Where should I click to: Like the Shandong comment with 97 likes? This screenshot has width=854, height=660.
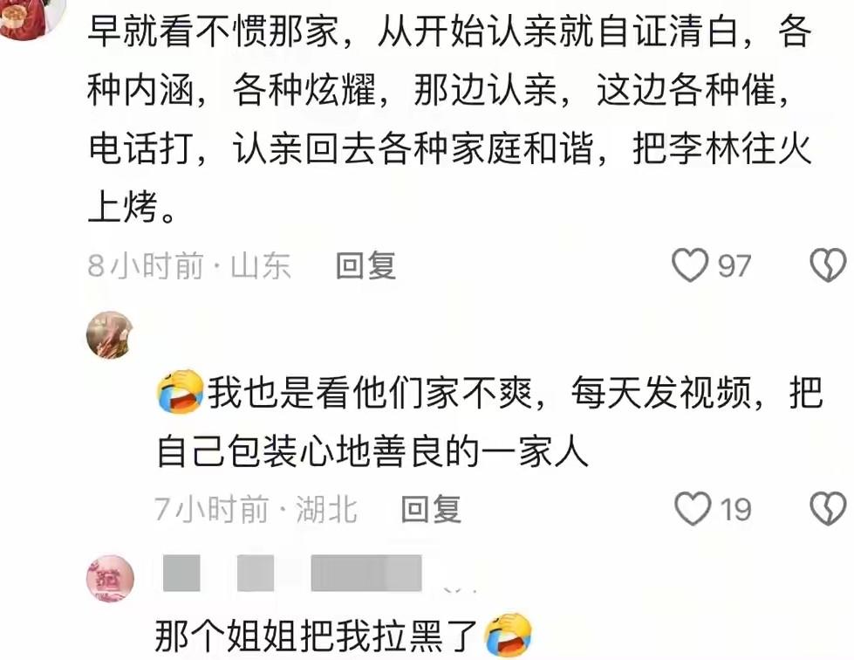690,265
